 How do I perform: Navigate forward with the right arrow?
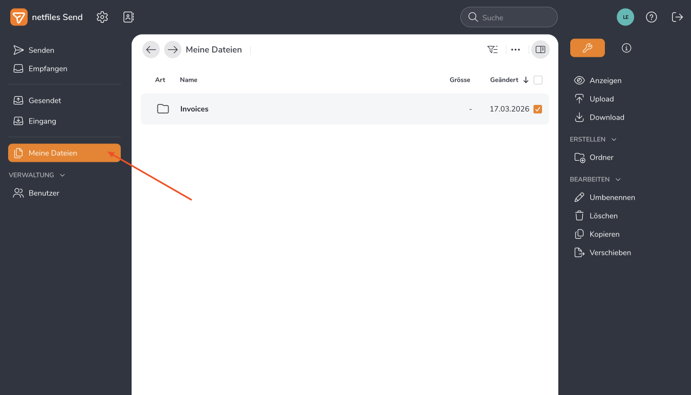click(173, 50)
